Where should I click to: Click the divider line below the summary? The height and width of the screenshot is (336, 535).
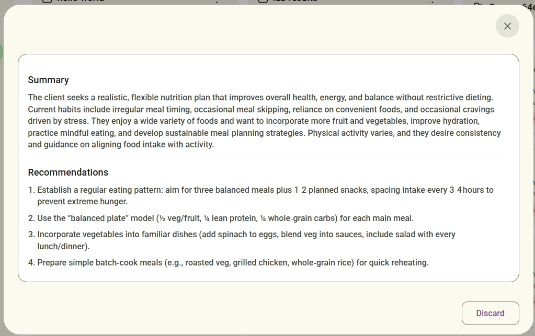(x=268, y=156)
